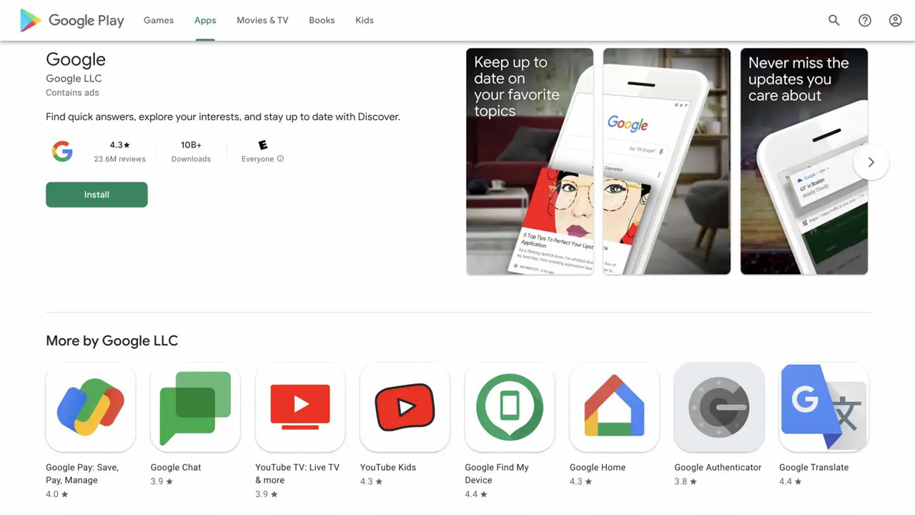Click the Everyone rating info icon
The height and width of the screenshot is (515, 915).
pos(280,159)
